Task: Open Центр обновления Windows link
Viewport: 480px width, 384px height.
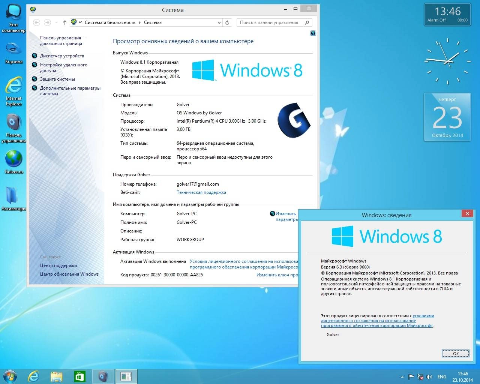Action: point(69,274)
